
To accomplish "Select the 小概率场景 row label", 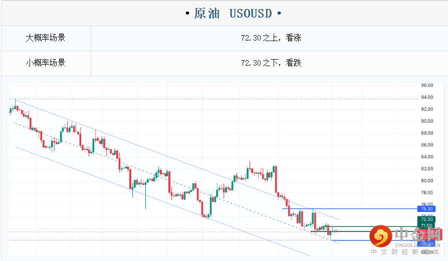I will tap(46, 63).
